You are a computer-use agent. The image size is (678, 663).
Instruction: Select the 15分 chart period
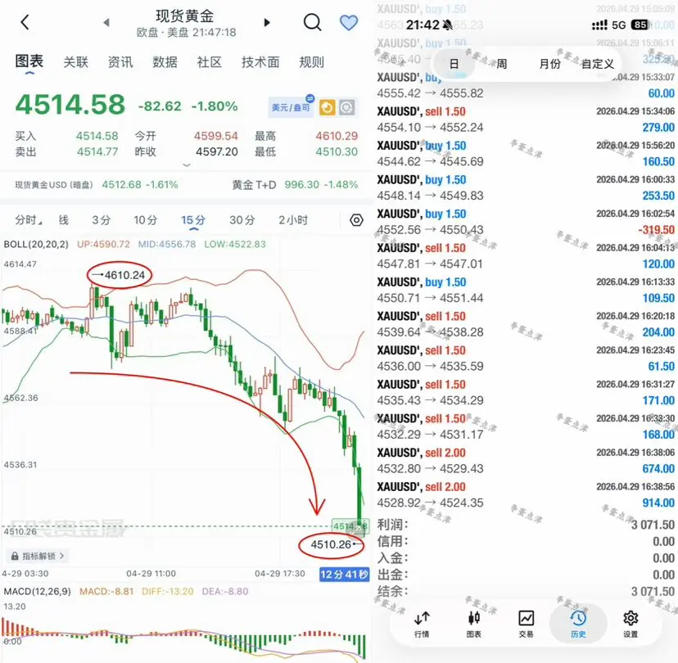click(193, 220)
